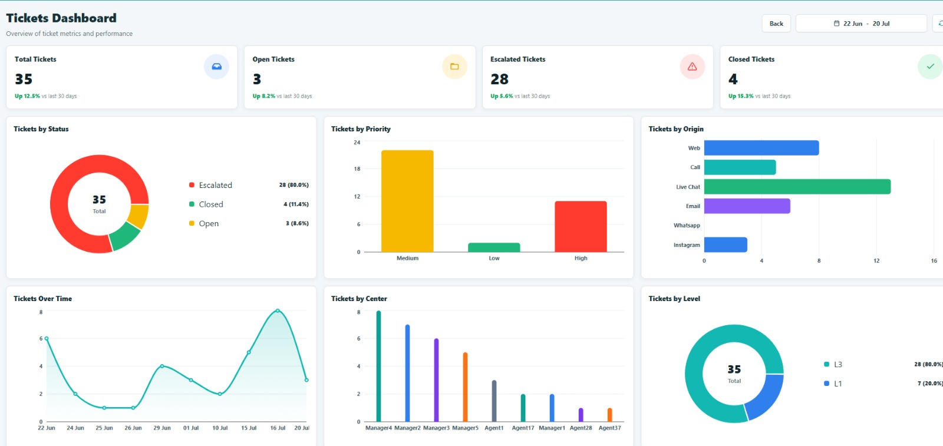Click the Instagram origin bar
This screenshot has height=446, width=943.
click(x=726, y=245)
